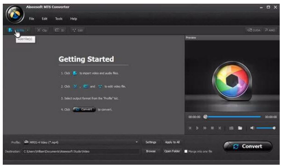
Task: Take a snapshot of the preview
Action: coord(231,128)
